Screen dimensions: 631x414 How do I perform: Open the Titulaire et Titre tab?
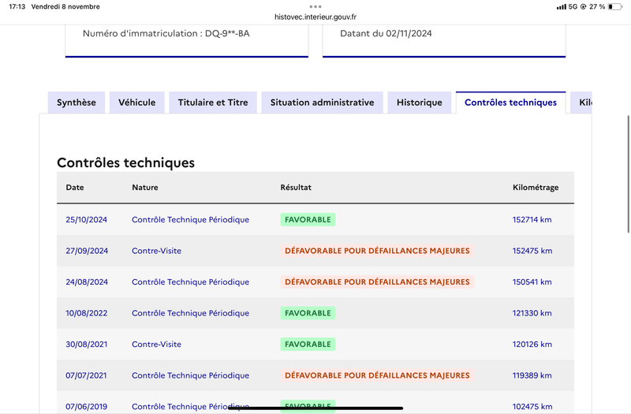click(x=213, y=103)
